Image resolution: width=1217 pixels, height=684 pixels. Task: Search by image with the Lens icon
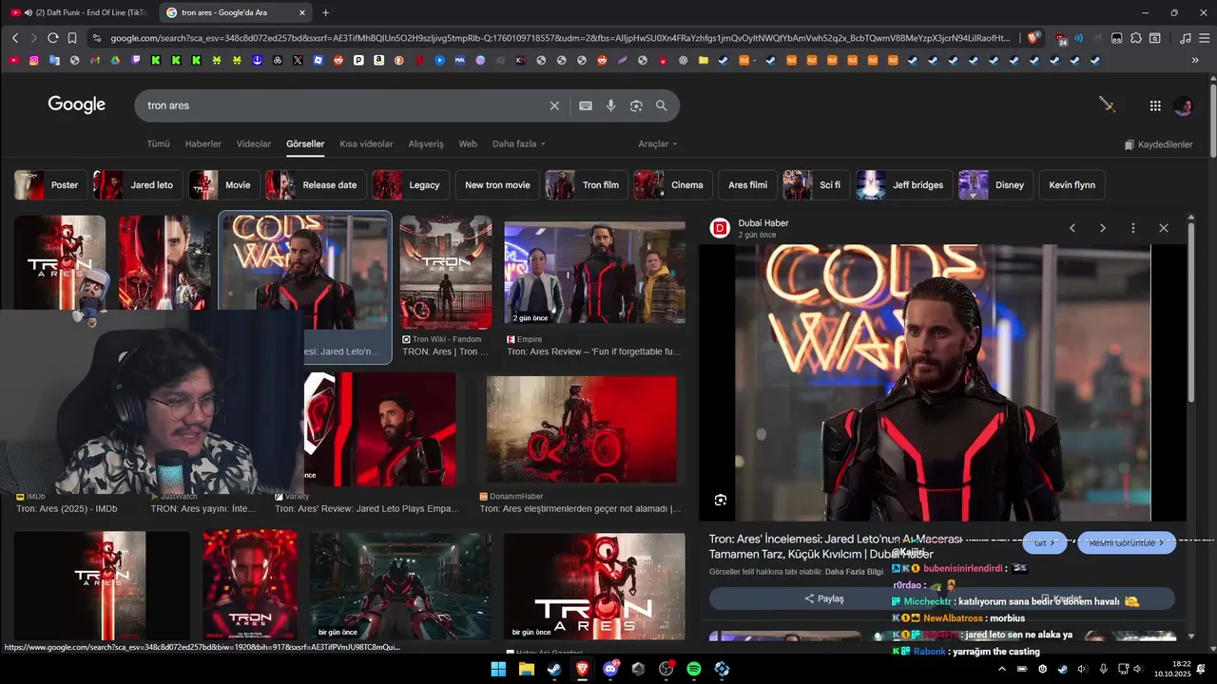(x=636, y=105)
